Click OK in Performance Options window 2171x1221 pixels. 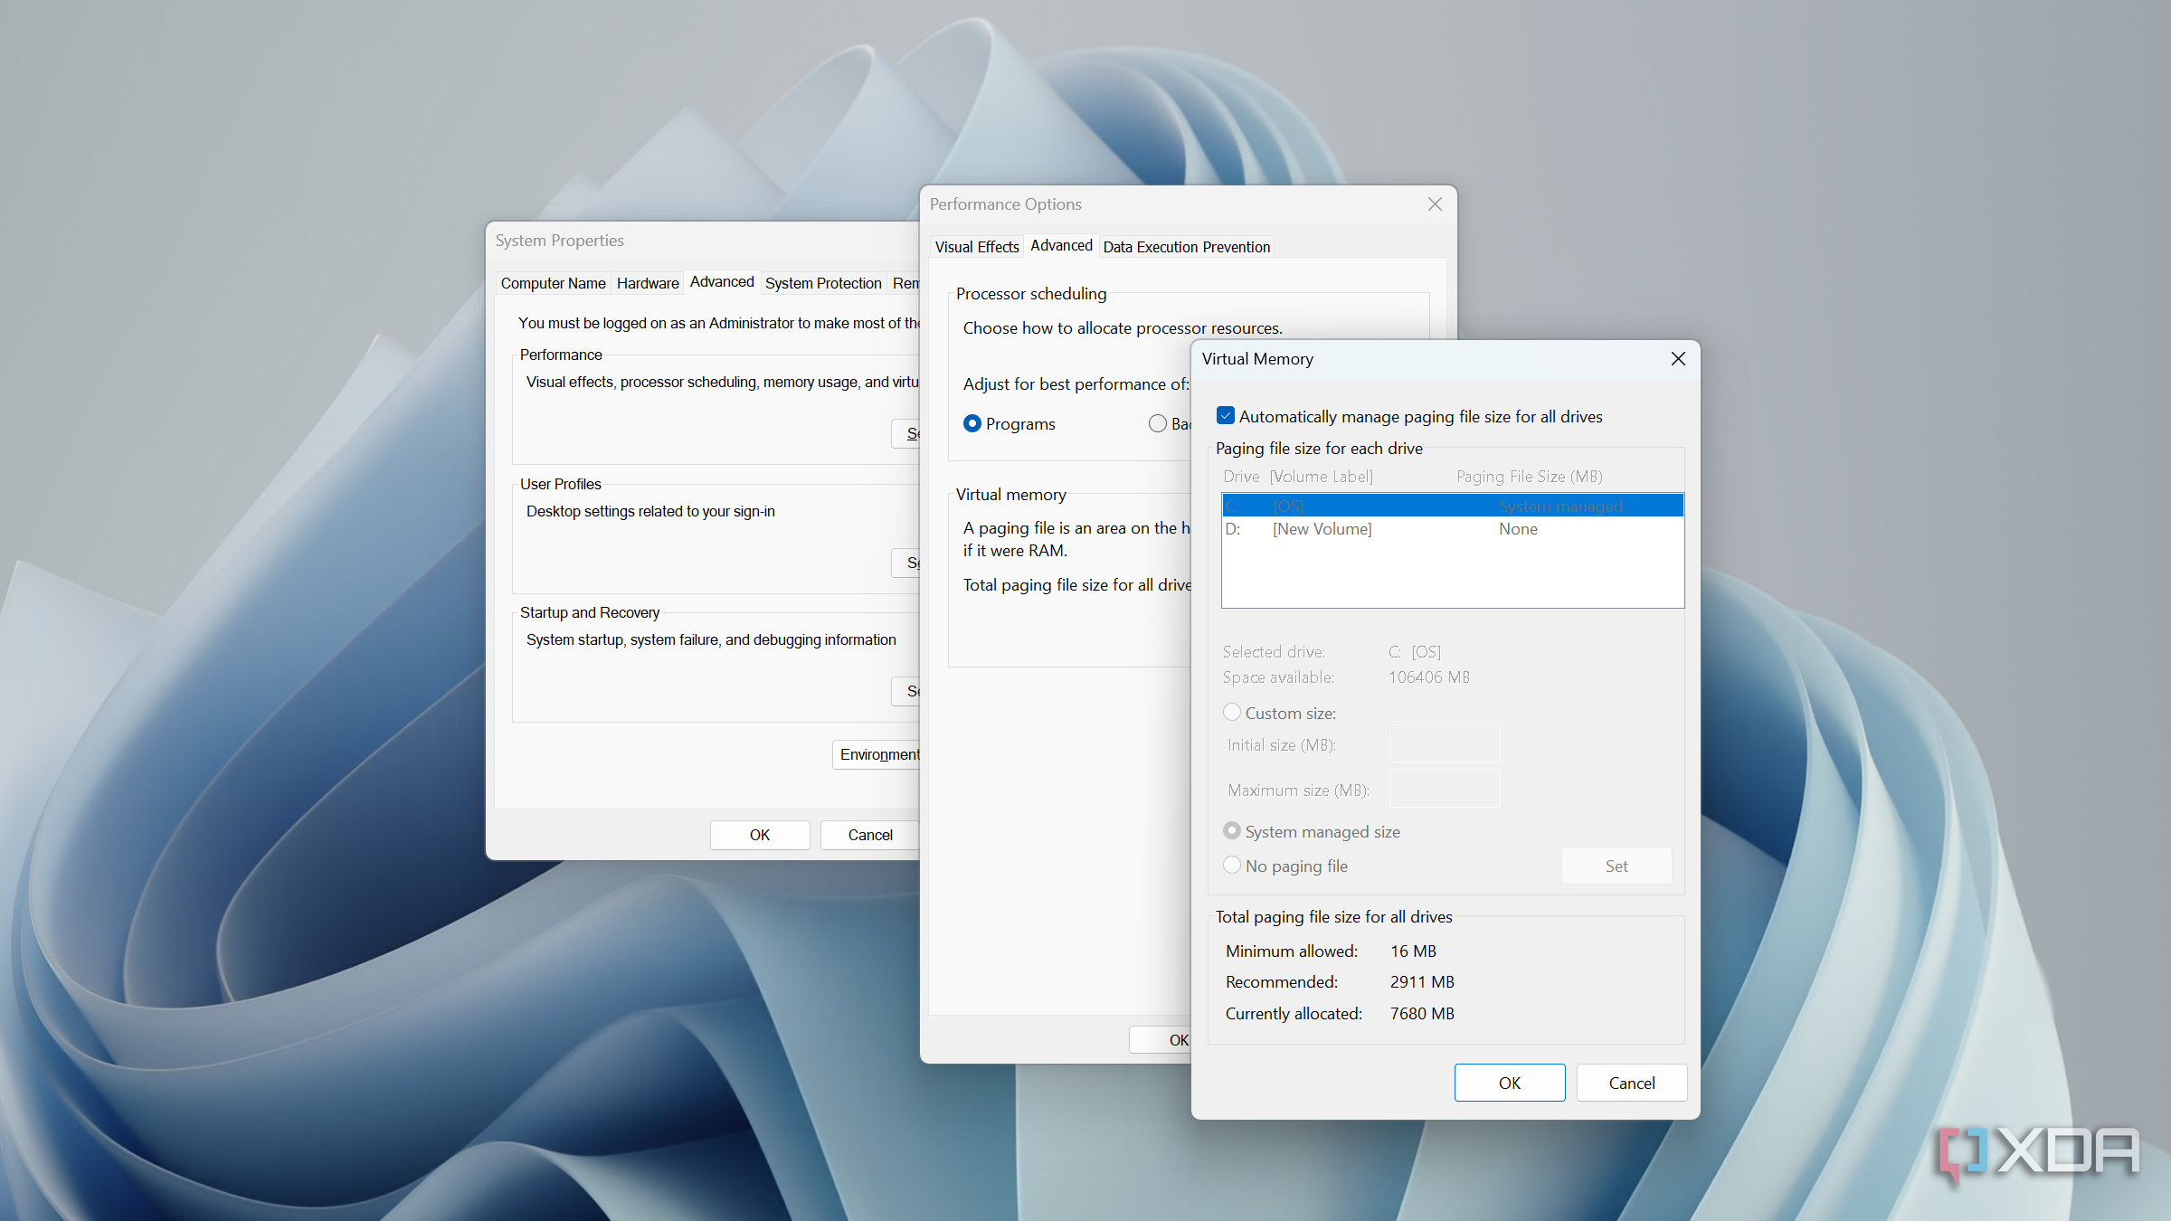coord(1161,1039)
